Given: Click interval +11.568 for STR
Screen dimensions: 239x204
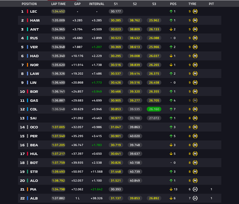Looking at the screenshot, I should (97, 171).
